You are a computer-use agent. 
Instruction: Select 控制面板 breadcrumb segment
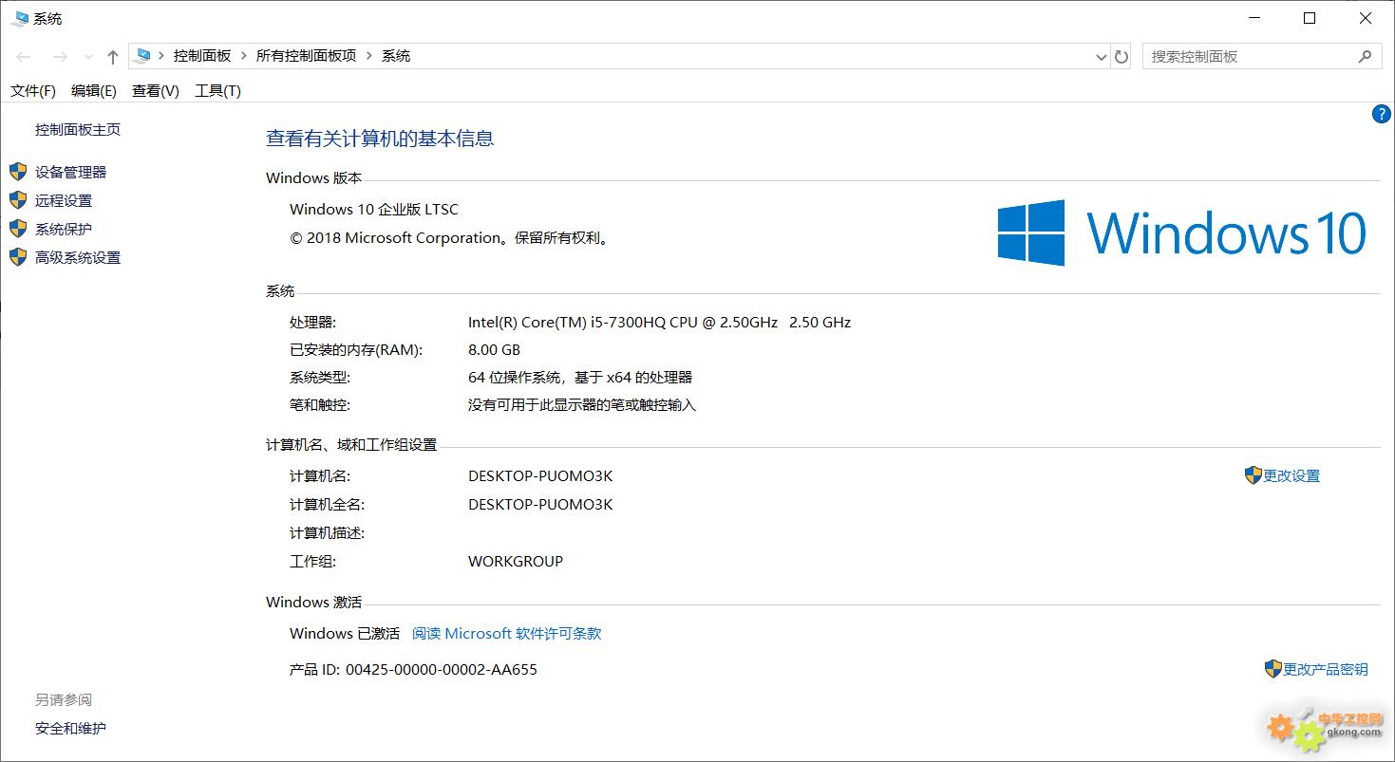pos(202,56)
